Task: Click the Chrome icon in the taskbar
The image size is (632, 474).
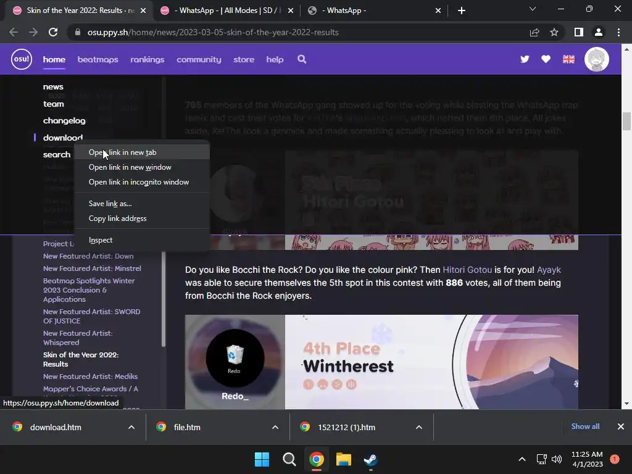Action: point(317,459)
